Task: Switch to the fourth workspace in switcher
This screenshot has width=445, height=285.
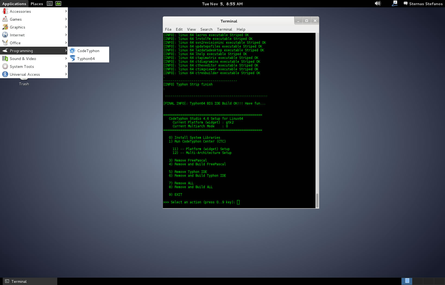Action: coord(439,281)
